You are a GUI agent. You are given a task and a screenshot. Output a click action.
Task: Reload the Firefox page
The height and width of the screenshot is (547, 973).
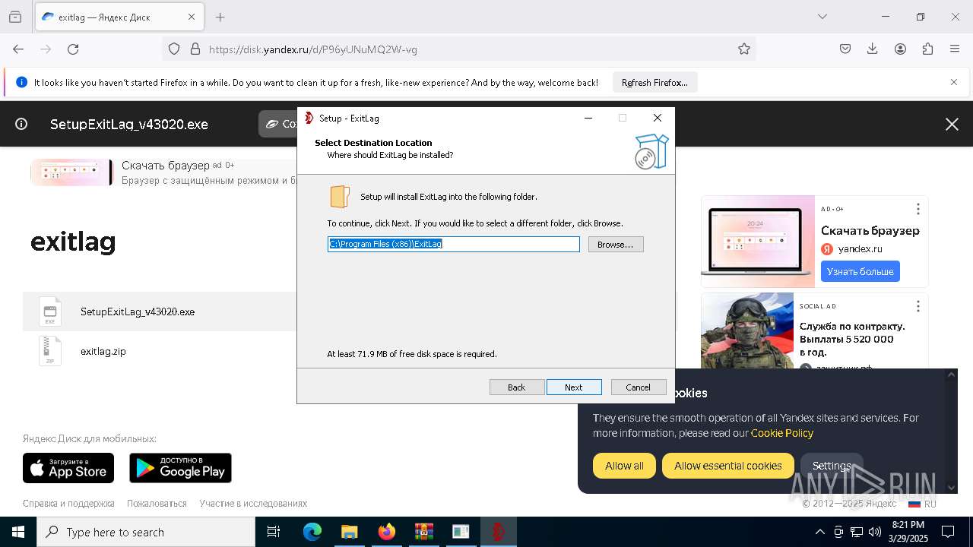tap(73, 49)
